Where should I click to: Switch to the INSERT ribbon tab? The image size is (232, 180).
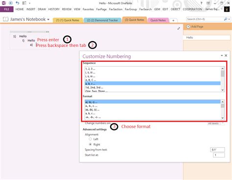[x=31, y=9]
